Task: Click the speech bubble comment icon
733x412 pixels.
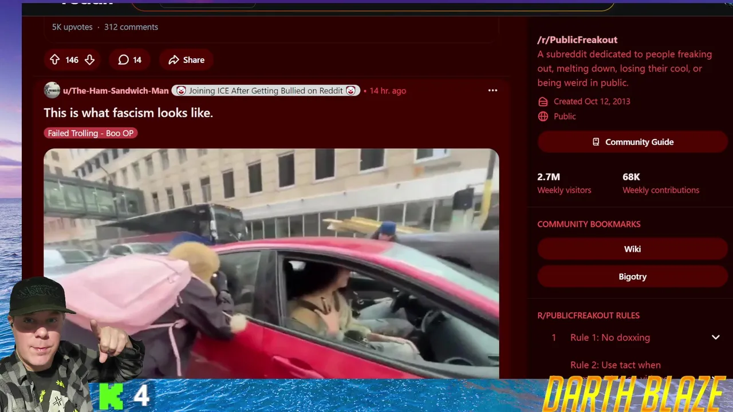Action: [x=123, y=60]
